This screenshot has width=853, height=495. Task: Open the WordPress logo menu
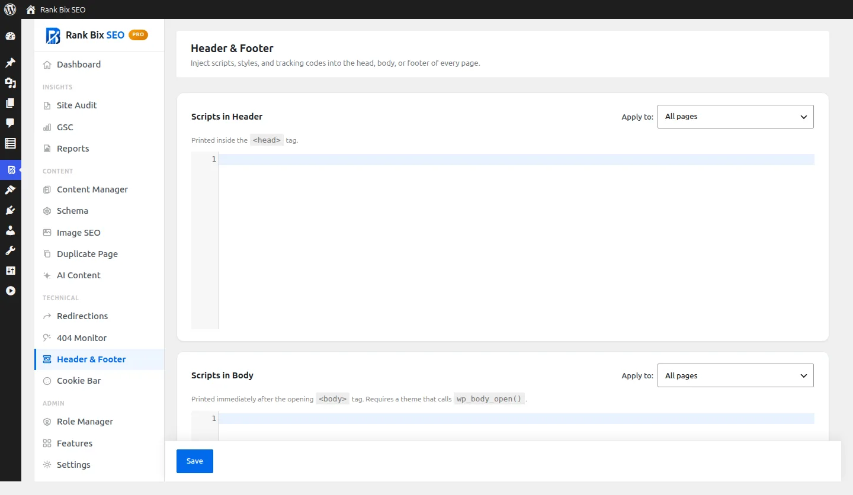coord(10,9)
